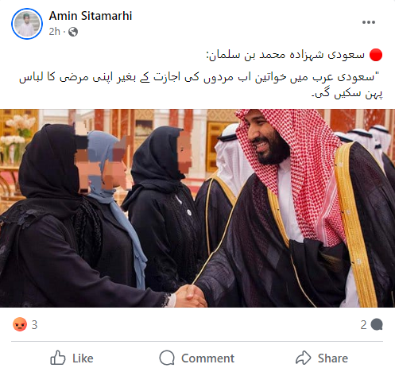Click the Like button label

click(x=83, y=358)
